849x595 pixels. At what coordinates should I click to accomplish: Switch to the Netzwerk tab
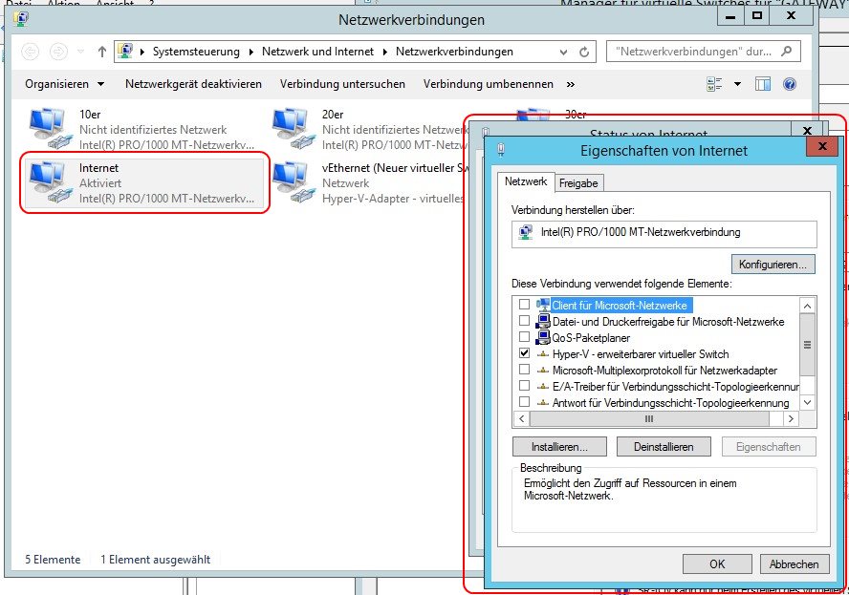[526, 181]
